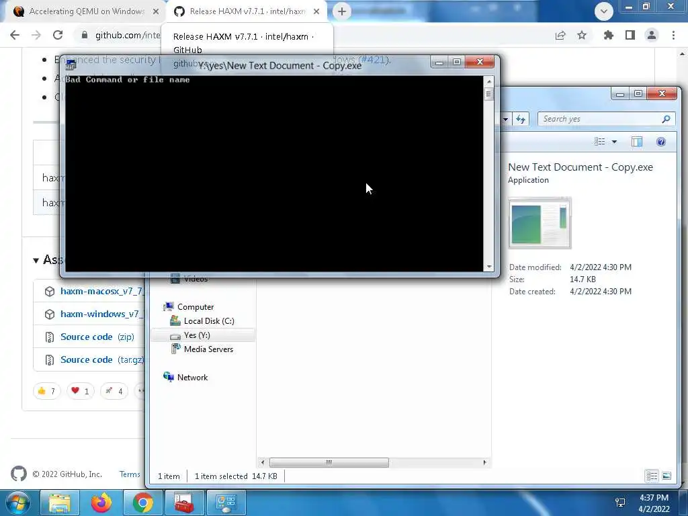The image size is (688, 516).
Task: Click Explorer horizontal scroll left arrow
Action: pos(263,462)
